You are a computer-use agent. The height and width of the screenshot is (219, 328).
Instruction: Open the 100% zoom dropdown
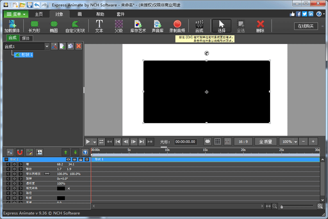click(x=296, y=142)
